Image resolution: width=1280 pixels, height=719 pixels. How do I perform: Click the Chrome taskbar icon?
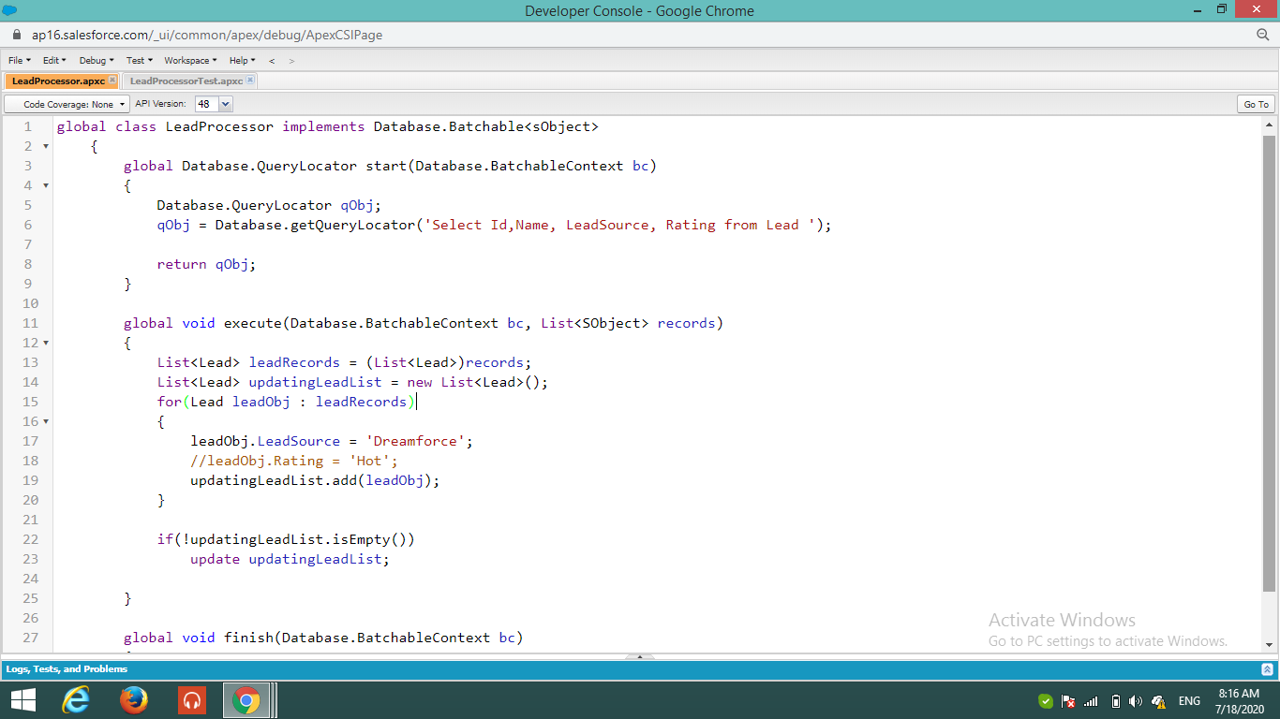click(246, 700)
